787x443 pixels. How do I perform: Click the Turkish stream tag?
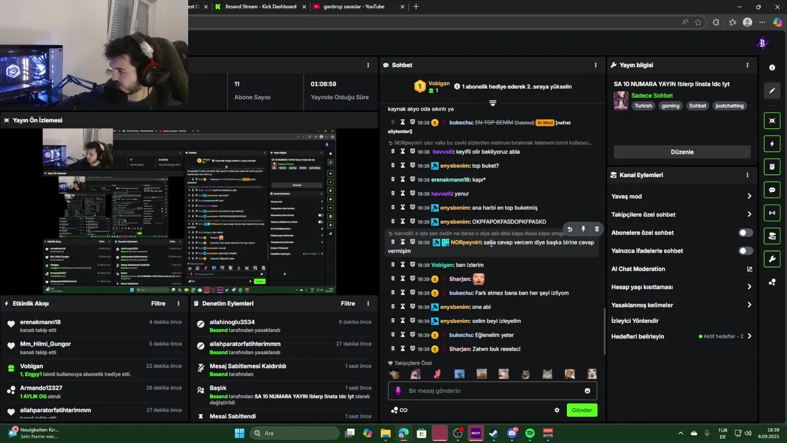(x=643, y=106)
